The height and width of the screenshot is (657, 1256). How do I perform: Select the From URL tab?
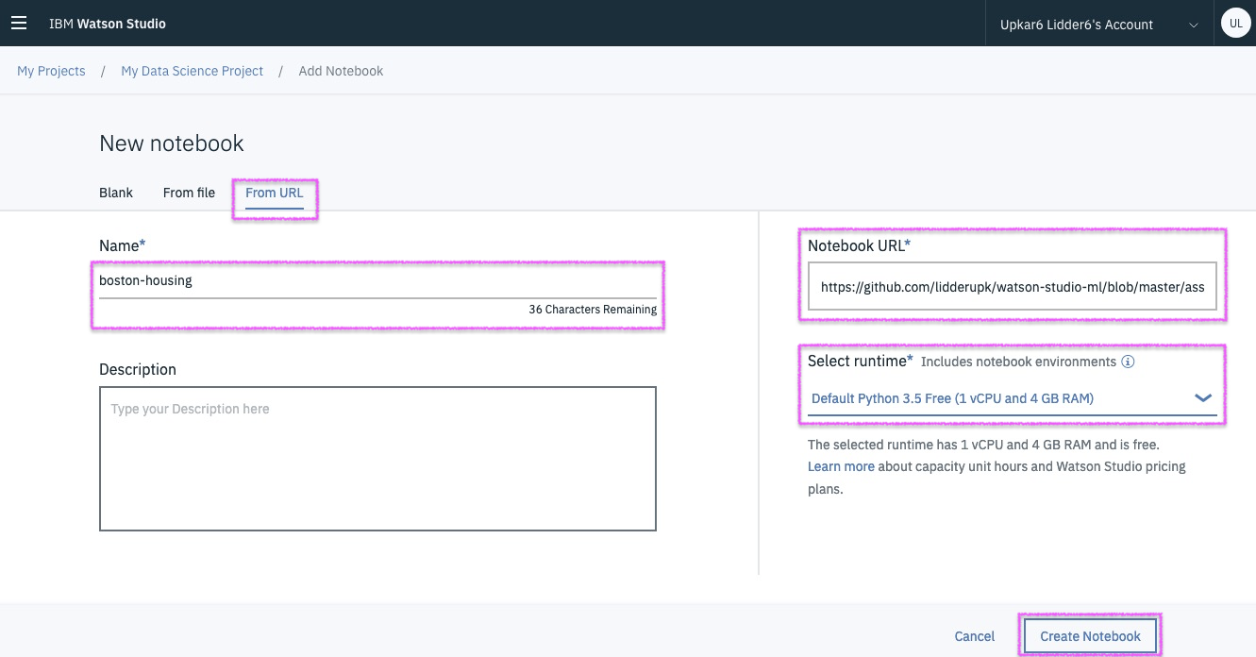click(x=275, y=193)
